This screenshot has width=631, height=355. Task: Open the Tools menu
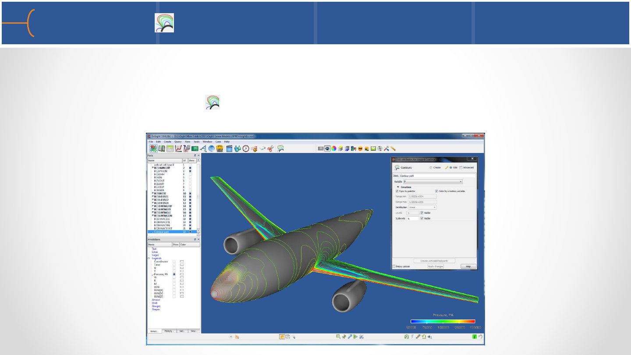pos(197,142)
